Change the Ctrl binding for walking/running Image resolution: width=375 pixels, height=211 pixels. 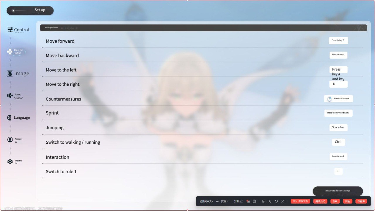click(x=338, y=142)
